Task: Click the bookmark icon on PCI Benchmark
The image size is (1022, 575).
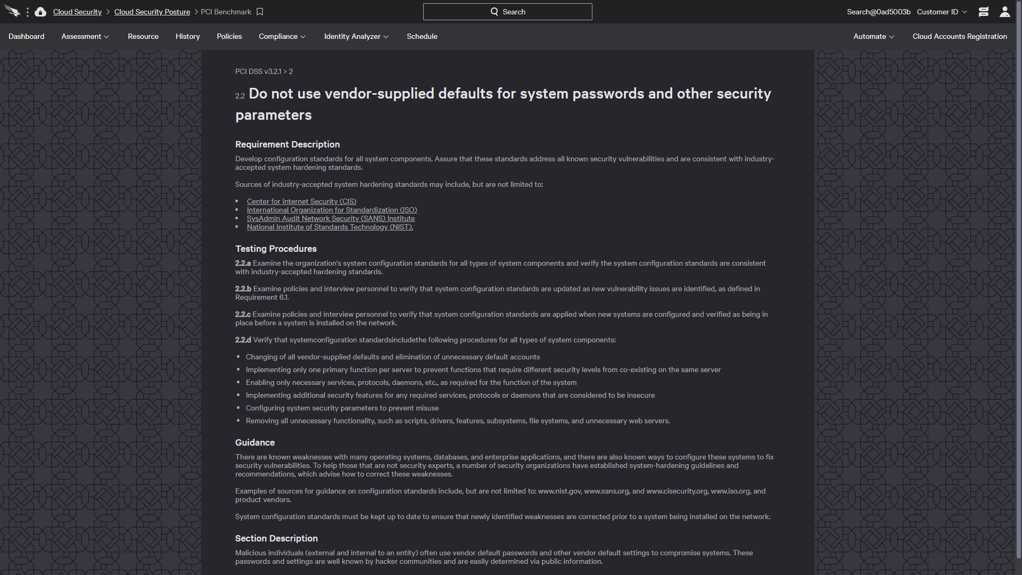Action: [260, 11]
